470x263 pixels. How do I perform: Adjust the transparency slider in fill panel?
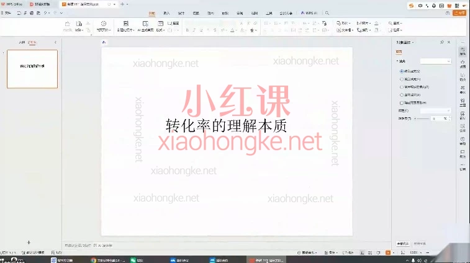[x=422, y=118]
